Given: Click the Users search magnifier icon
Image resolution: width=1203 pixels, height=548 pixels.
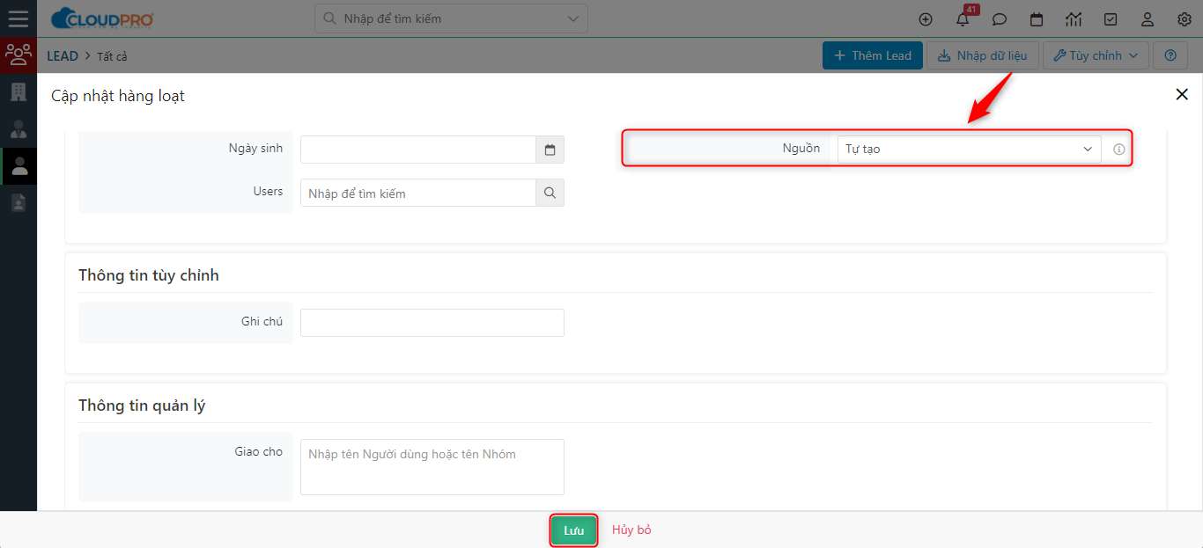Looking at the screenshot, I should coord(550,193).
